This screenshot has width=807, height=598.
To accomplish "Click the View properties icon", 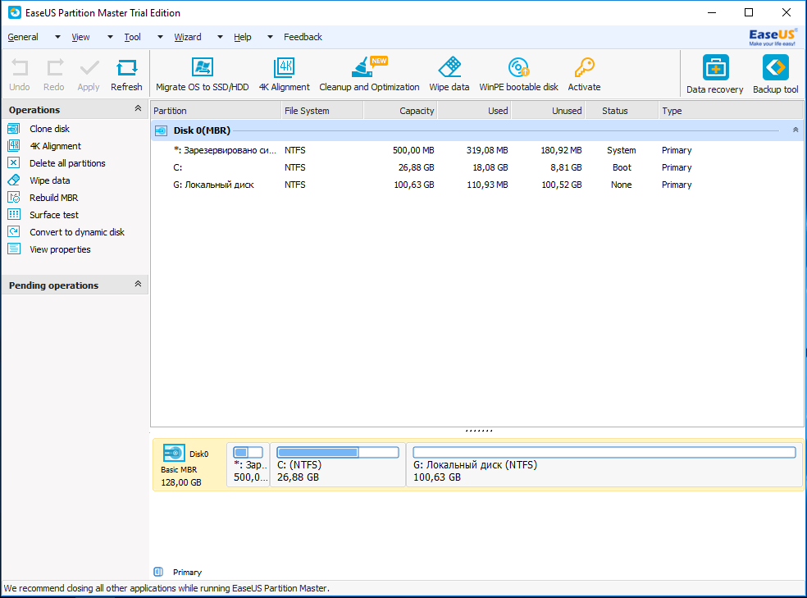I will pos(14,249).
